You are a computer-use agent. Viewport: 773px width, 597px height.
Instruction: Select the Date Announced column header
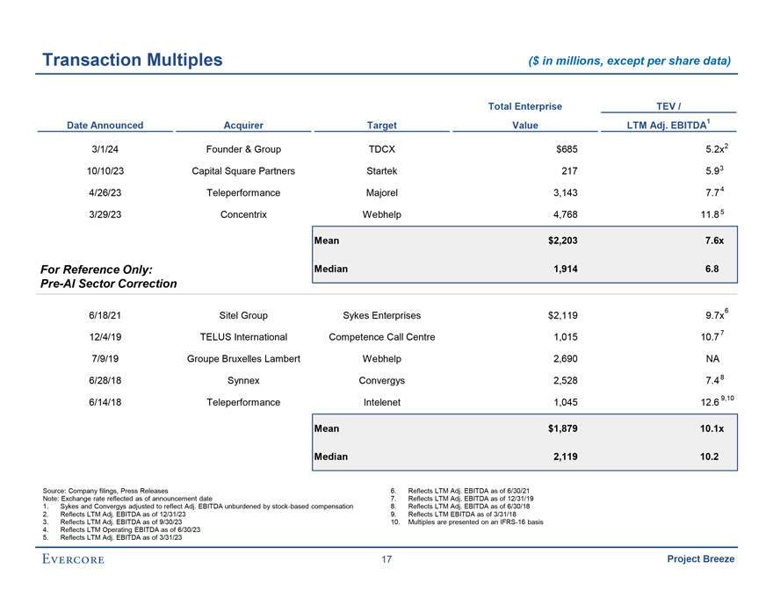click(x=105, y=126)
